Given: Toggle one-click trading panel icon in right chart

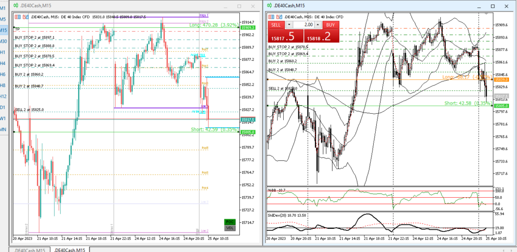Looking at the screenshot, I should [x=272, y=17].
